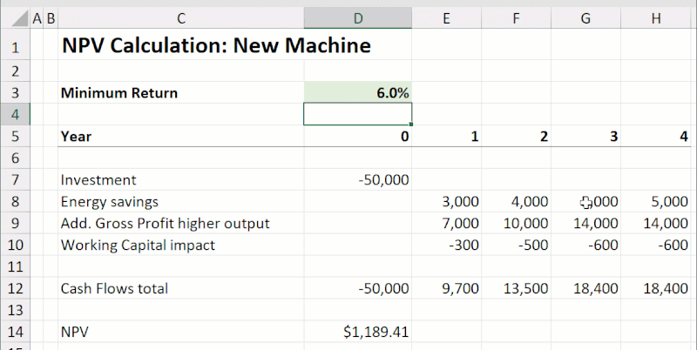
Task: Select the narrow column A header
Action: [x=36, y=17]
